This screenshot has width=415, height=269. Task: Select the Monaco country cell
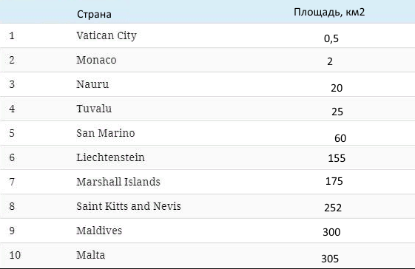96,60
